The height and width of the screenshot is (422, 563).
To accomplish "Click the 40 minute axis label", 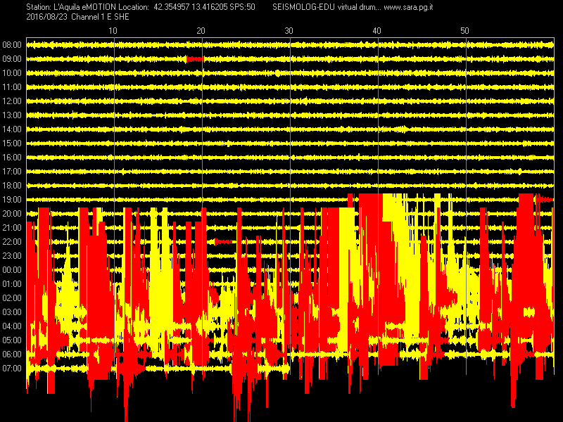I will (x=377, y=31).
